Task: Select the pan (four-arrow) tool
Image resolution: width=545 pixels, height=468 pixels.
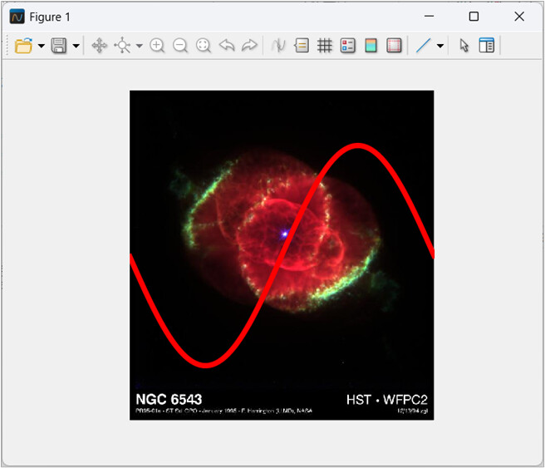Action: pos(99,46)
